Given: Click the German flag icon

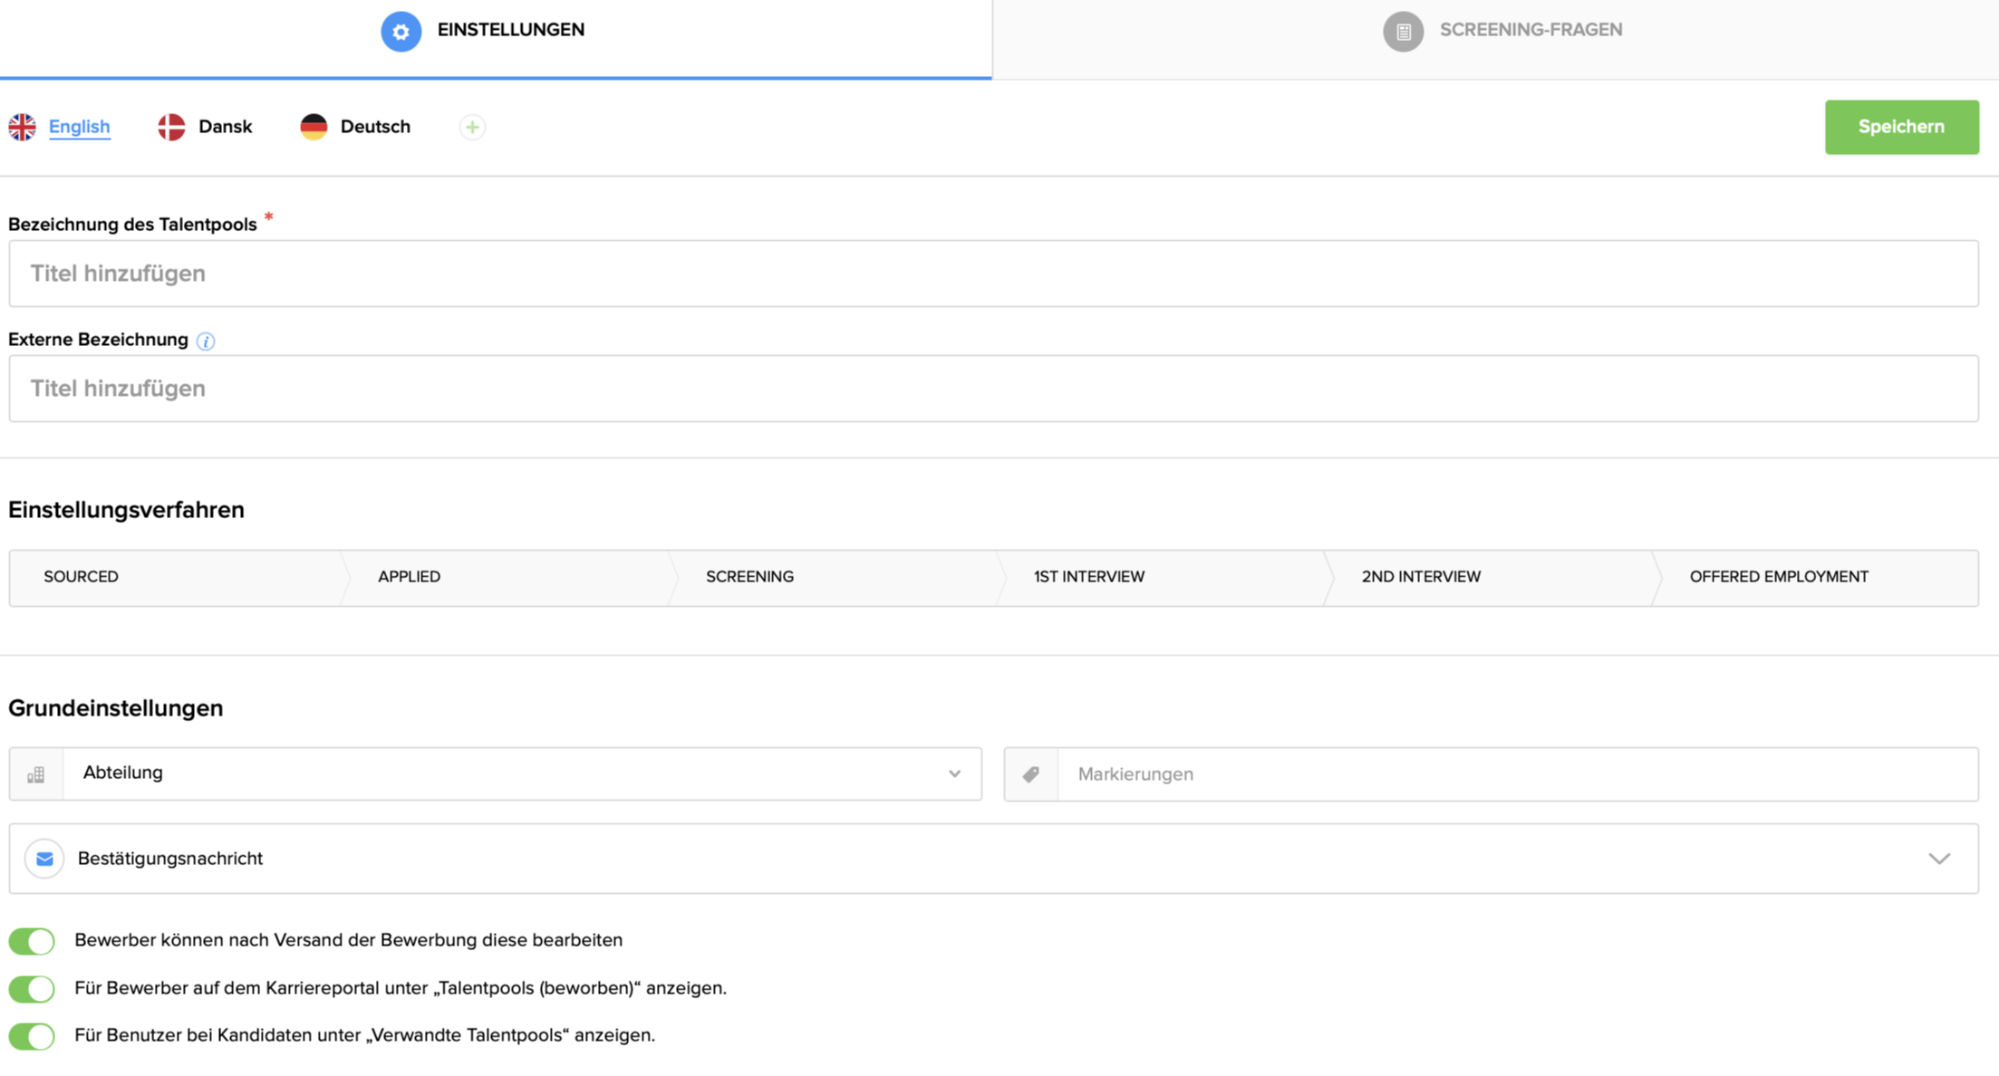Looking at the screenshot, I should (314, 127).
